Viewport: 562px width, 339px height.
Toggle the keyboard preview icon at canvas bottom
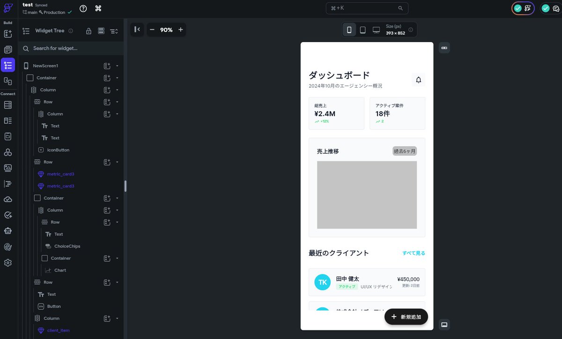point(444,324)
